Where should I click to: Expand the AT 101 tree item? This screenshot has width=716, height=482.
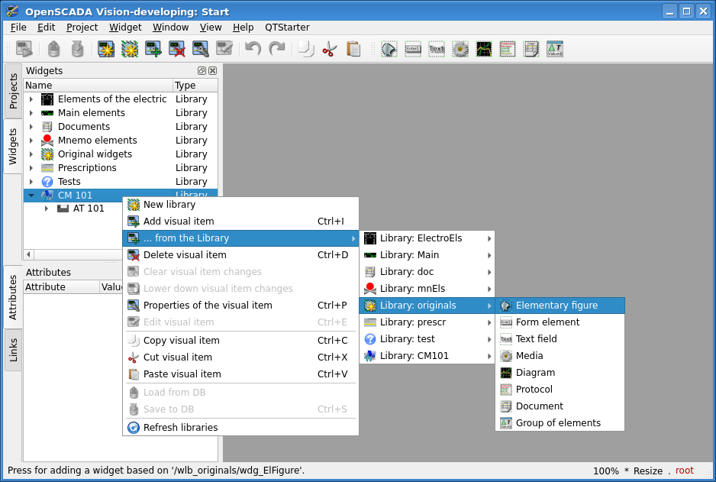47,209
